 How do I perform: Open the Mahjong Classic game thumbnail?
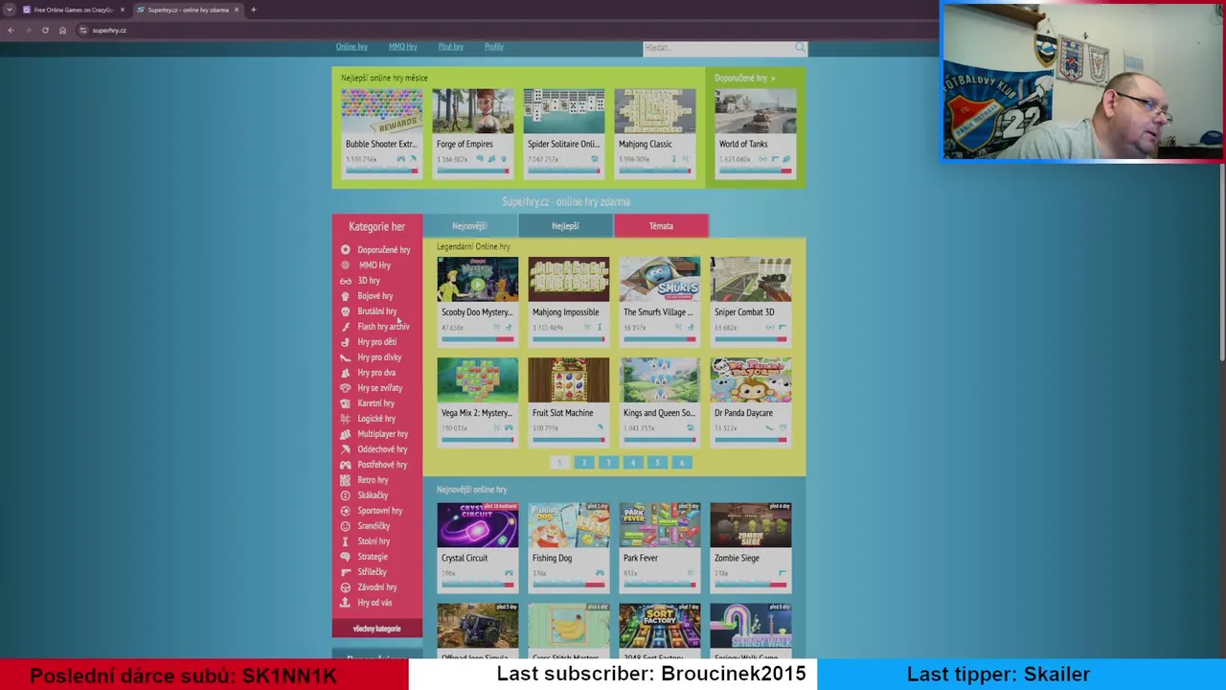point(655,111)
